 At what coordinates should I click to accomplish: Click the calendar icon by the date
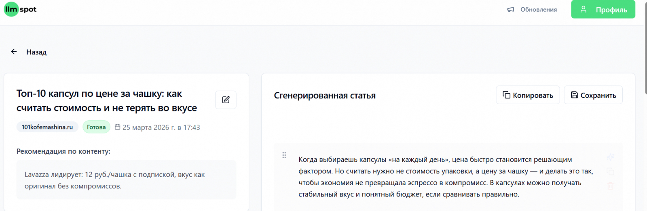(118, 127)
